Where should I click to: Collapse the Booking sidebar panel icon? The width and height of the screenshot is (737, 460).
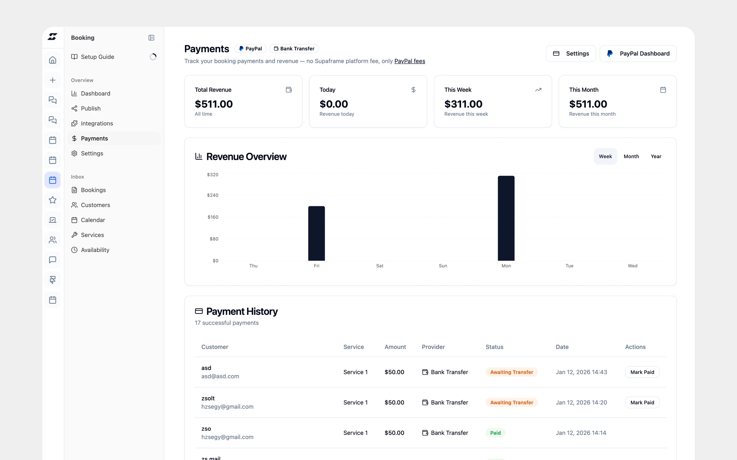point(151,38)
